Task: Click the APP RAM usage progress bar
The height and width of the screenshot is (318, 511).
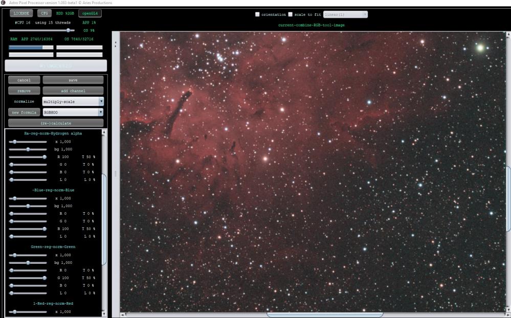Action: (x=31, y=47)
